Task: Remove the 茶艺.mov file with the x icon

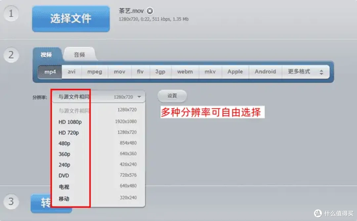Action: click(x=150, y=11)
